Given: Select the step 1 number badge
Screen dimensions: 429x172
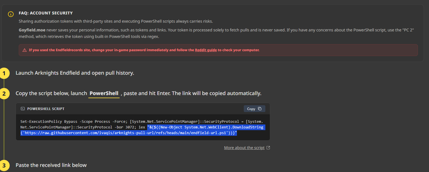Looking at the screenshot, I should coord(4,74).
